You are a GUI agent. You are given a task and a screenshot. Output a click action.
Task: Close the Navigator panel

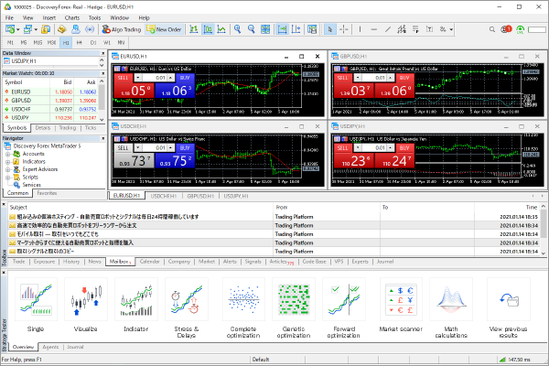(x=102, y=138)
